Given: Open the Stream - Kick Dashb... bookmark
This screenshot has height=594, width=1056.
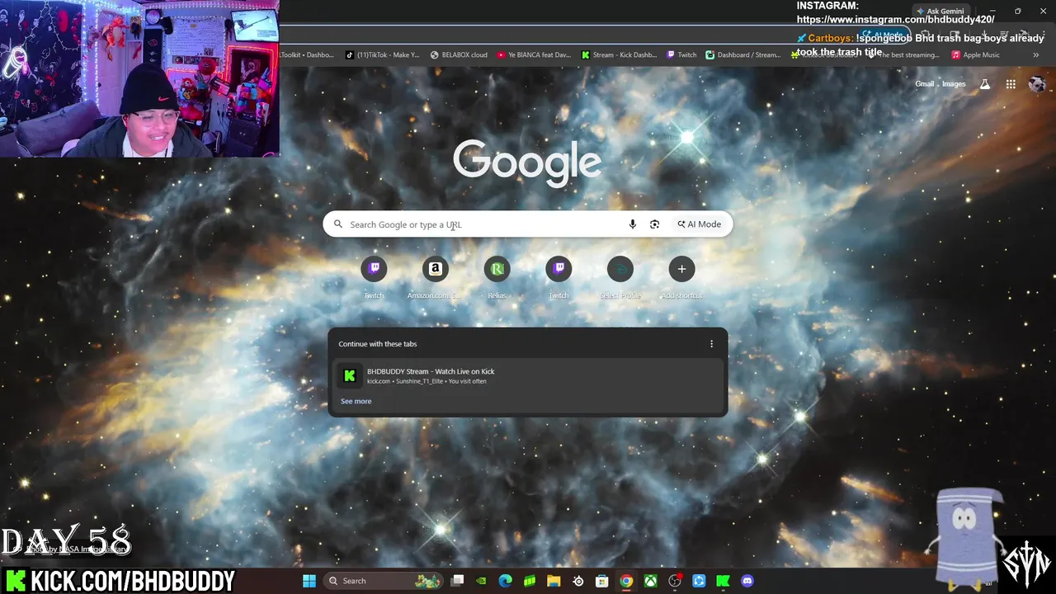Looking at the screenshot, I should (x=619, y=55).
